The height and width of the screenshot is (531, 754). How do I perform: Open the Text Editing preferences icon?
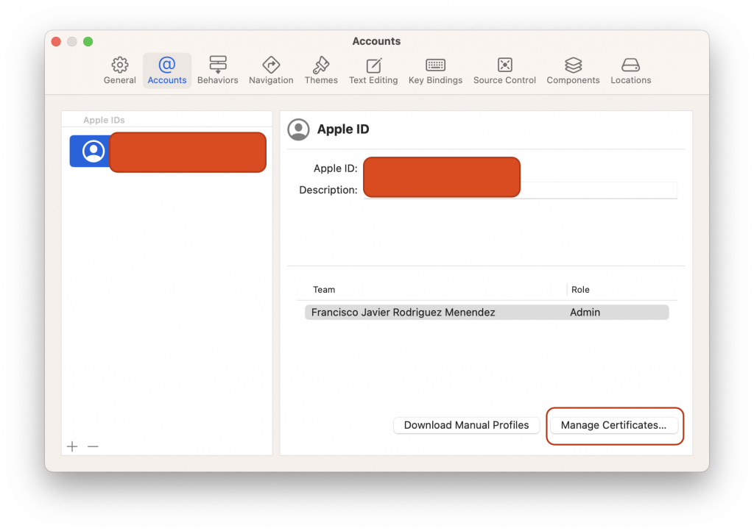tap(373, 65)
